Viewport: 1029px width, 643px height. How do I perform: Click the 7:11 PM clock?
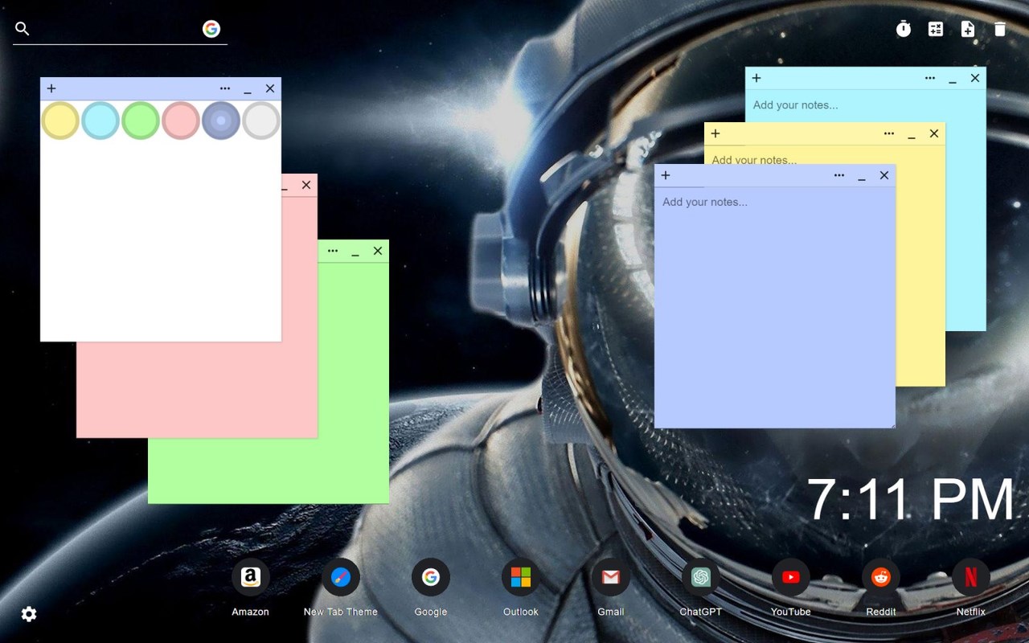[911, 500]
